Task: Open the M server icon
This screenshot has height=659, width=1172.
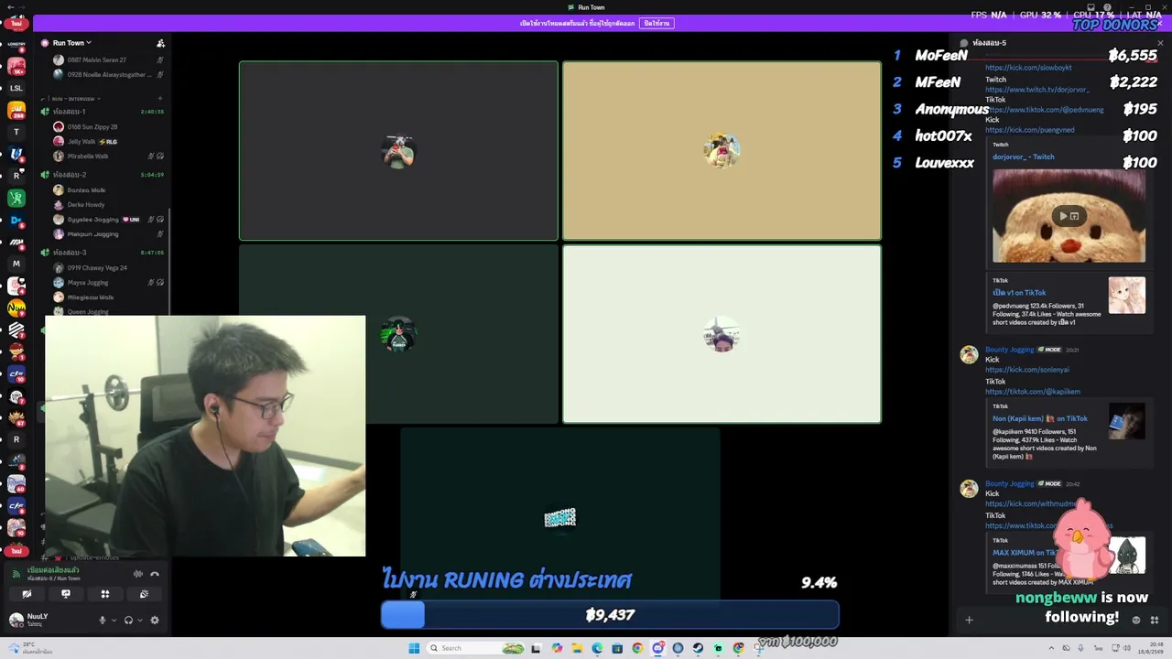Action: 16,264
